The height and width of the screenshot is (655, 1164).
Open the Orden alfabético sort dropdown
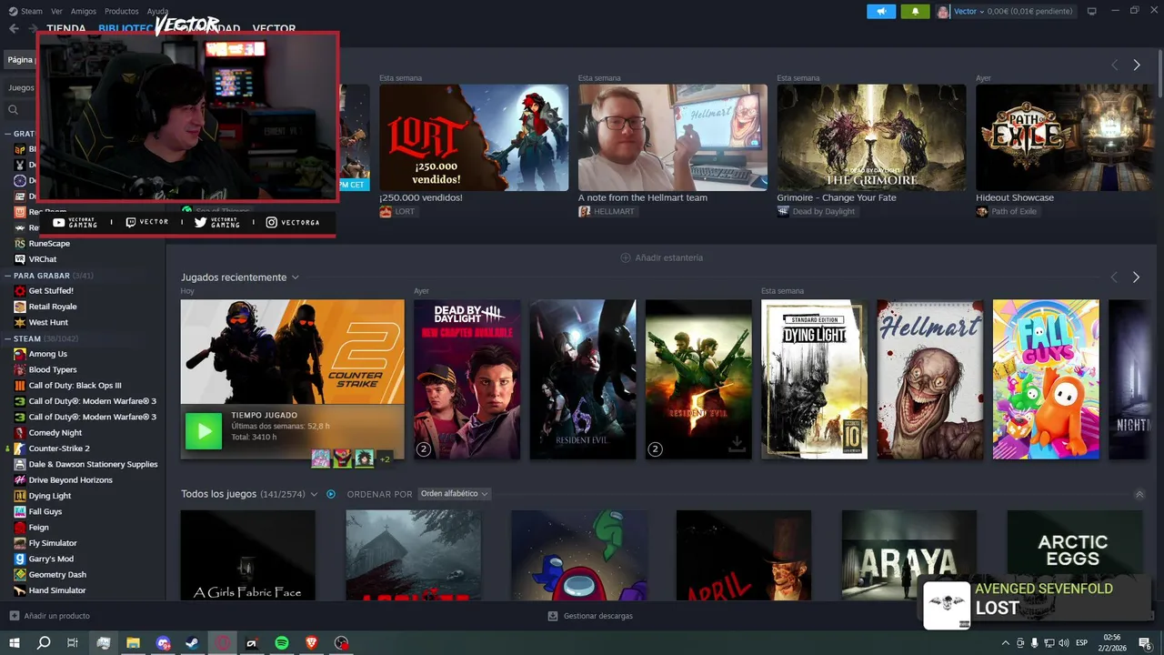454,494
